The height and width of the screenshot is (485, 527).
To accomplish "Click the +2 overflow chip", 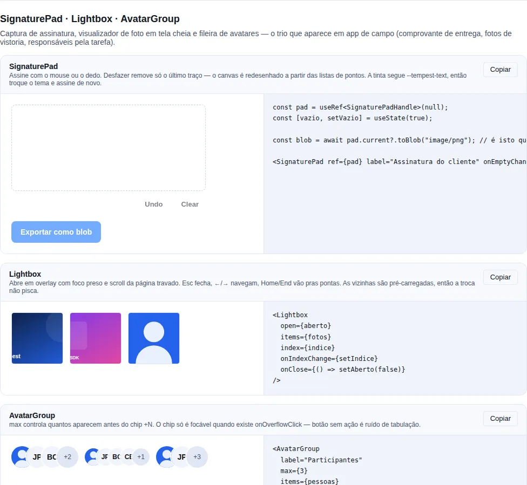I will point(67,457).
